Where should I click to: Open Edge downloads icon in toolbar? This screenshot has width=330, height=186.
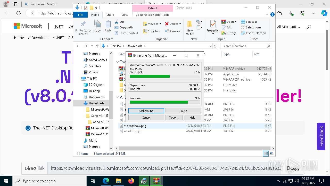click(x=291, y=13)
